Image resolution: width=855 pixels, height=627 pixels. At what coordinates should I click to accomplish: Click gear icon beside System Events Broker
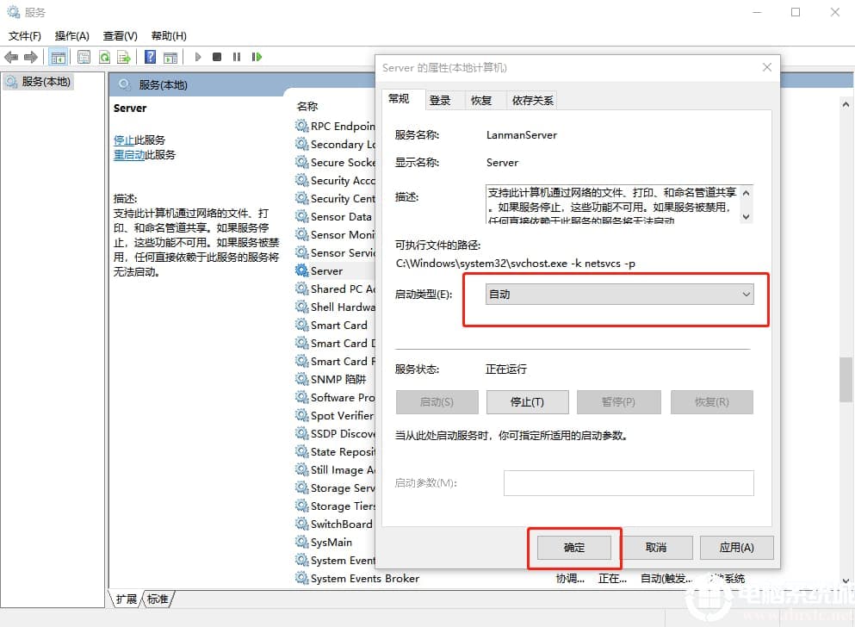tap(301, 578)
